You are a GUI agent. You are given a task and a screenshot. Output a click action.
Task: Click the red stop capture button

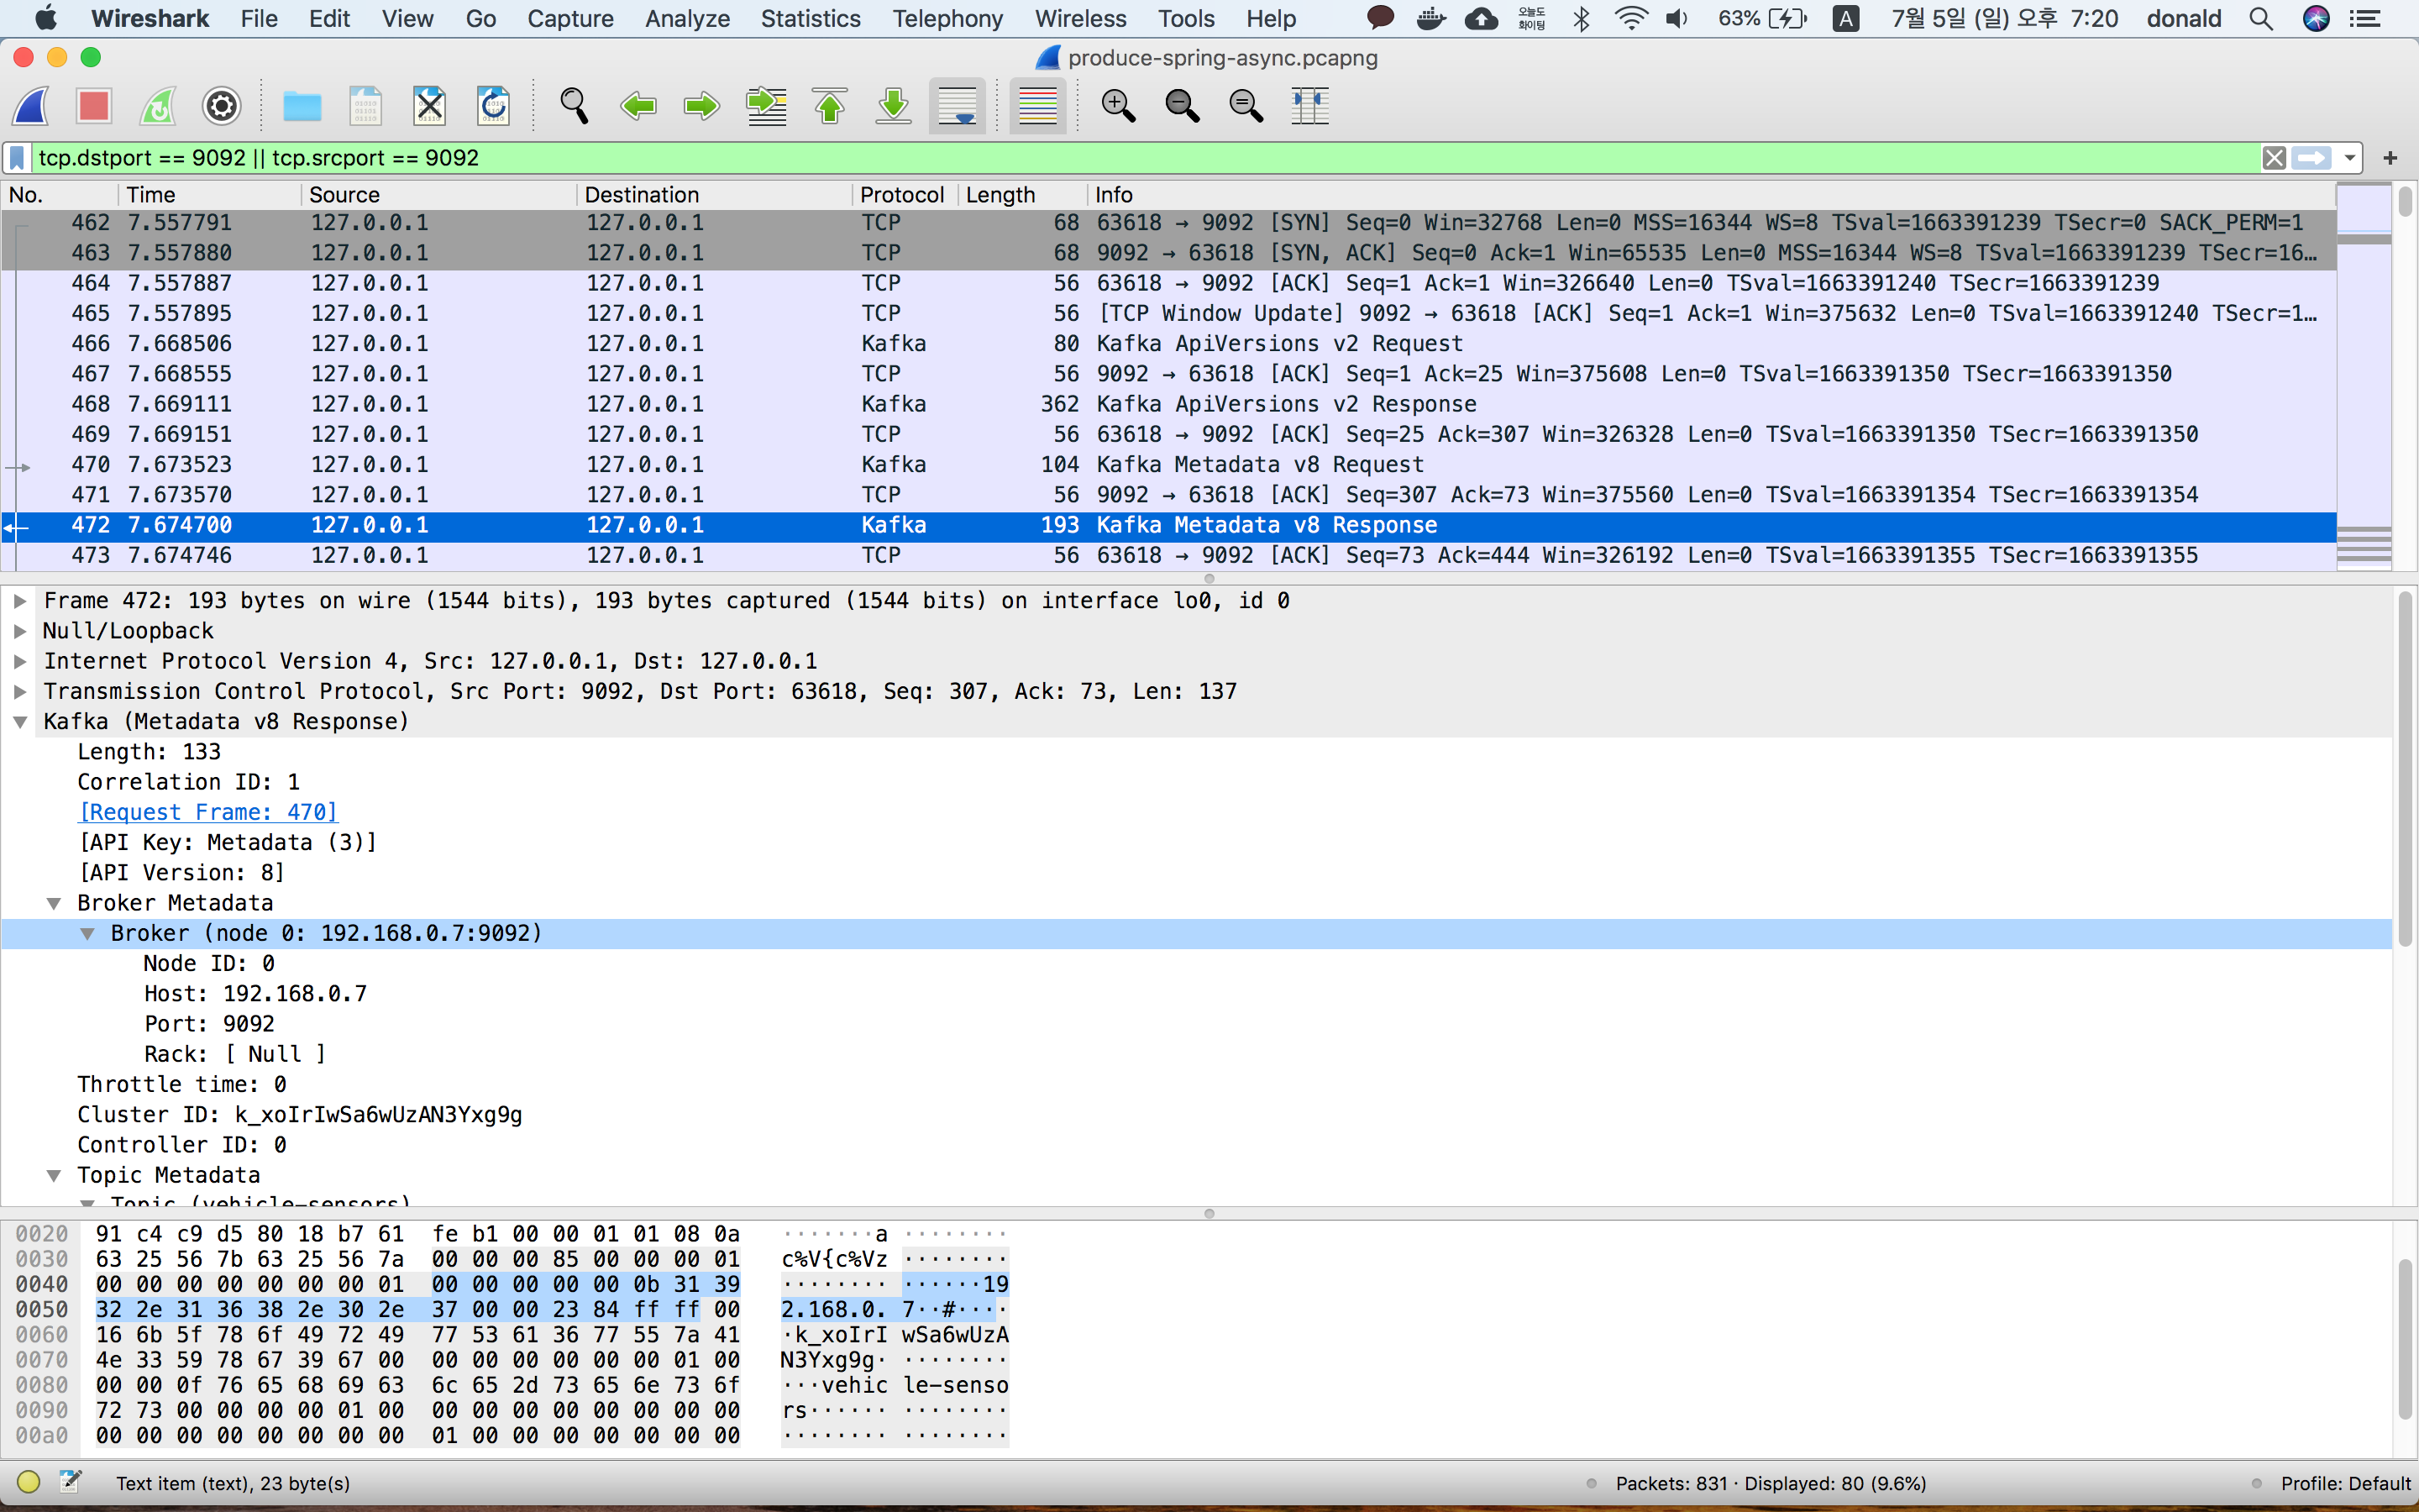pos(94,106)
